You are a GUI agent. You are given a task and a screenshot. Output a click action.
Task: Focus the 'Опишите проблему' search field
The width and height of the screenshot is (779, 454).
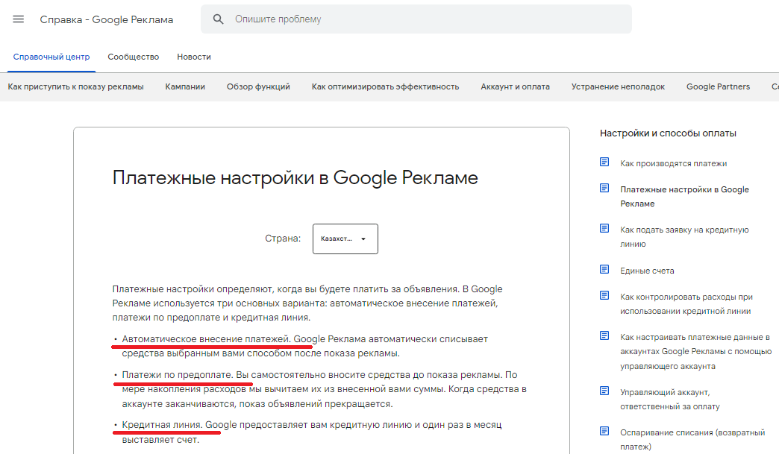416,19
